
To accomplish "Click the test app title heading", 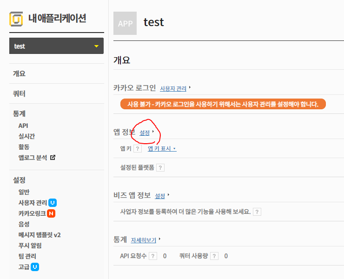I will pos(154,22).
